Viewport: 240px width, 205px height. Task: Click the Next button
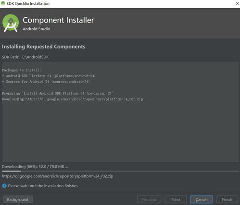point(176,199)
